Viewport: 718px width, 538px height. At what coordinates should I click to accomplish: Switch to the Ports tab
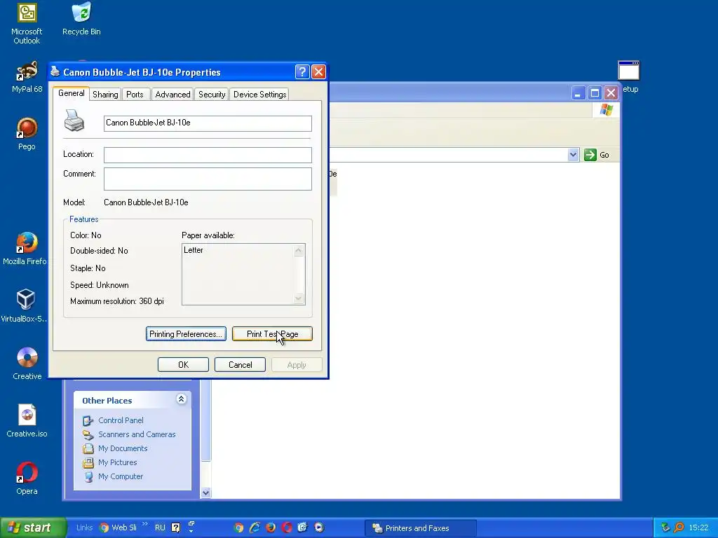(x=135, y=95)
